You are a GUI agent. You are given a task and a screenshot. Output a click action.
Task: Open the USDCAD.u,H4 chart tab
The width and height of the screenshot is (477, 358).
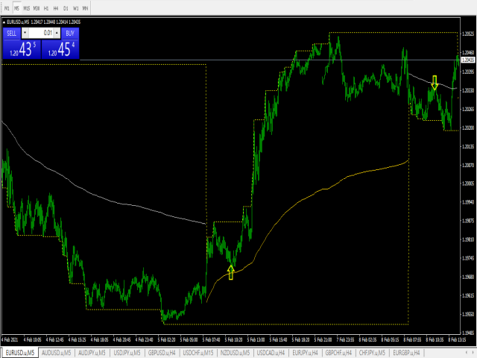click(271, 353)
